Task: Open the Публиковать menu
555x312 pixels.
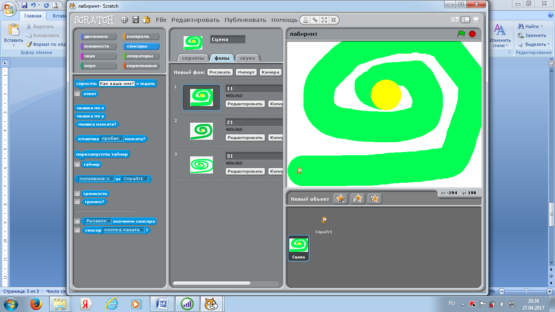Action: coord(245,20)
